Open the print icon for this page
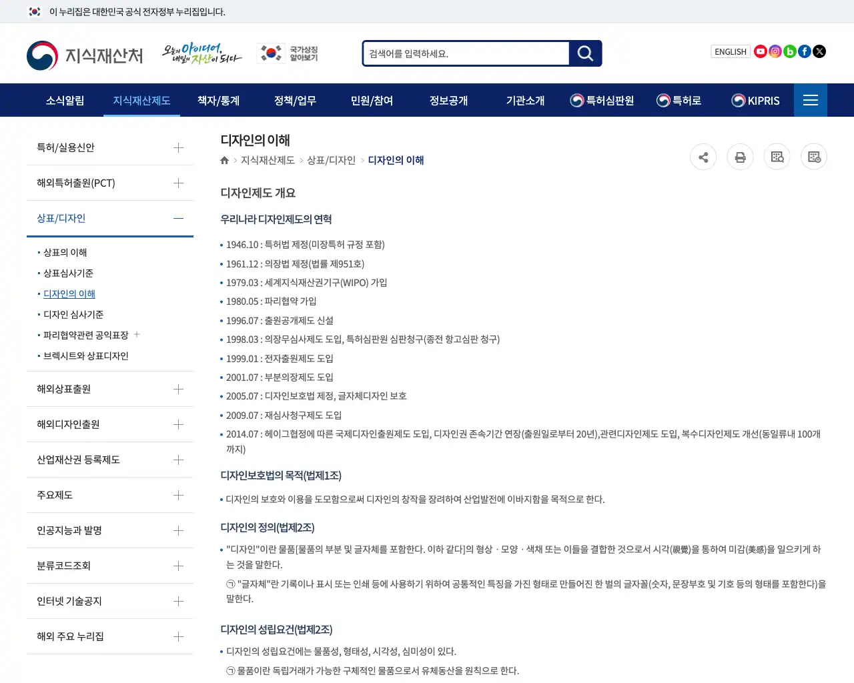Image resolution: width=854 pixels, height=683 pixels. tap(740, 157)
